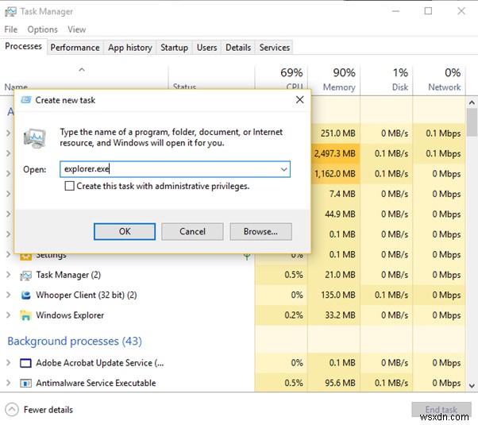This screenshot has height=425, width=478.
Task: Switch to the Startup tab
Action: [175, 48]
